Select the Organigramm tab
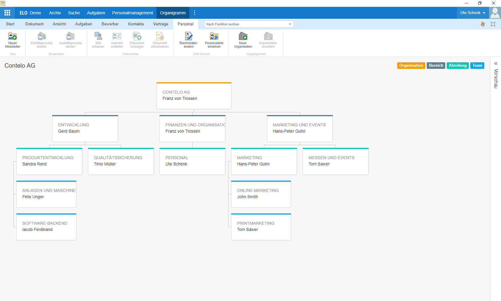The width and height of the screenshot is (501, 301). 173,13
